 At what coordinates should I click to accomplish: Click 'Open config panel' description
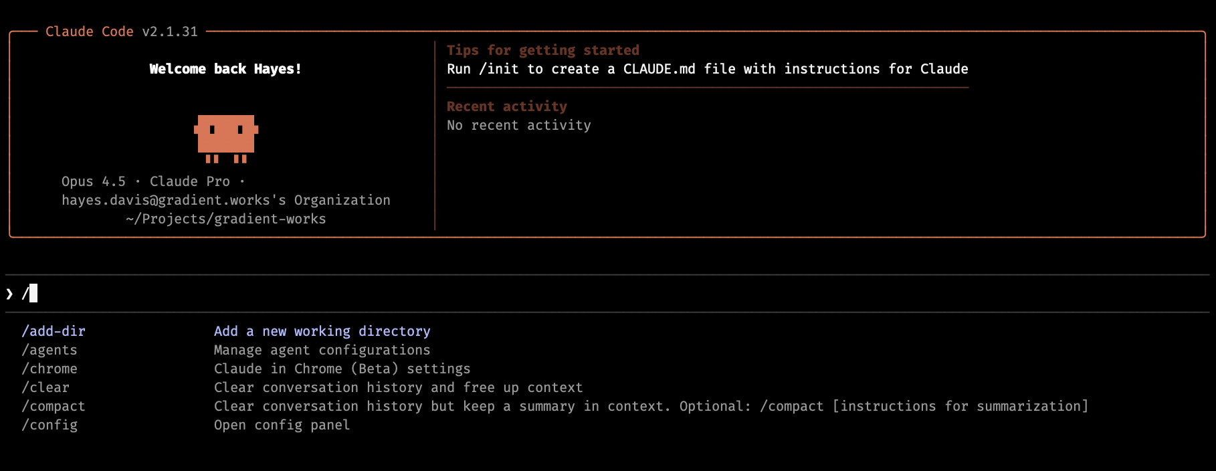pos(282,425)
